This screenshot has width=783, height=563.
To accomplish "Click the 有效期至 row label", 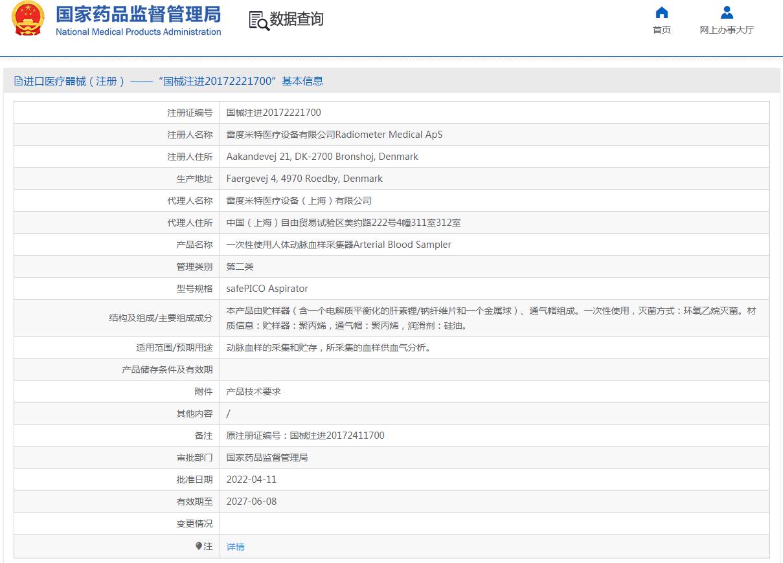I will click(x=194, y=502).
